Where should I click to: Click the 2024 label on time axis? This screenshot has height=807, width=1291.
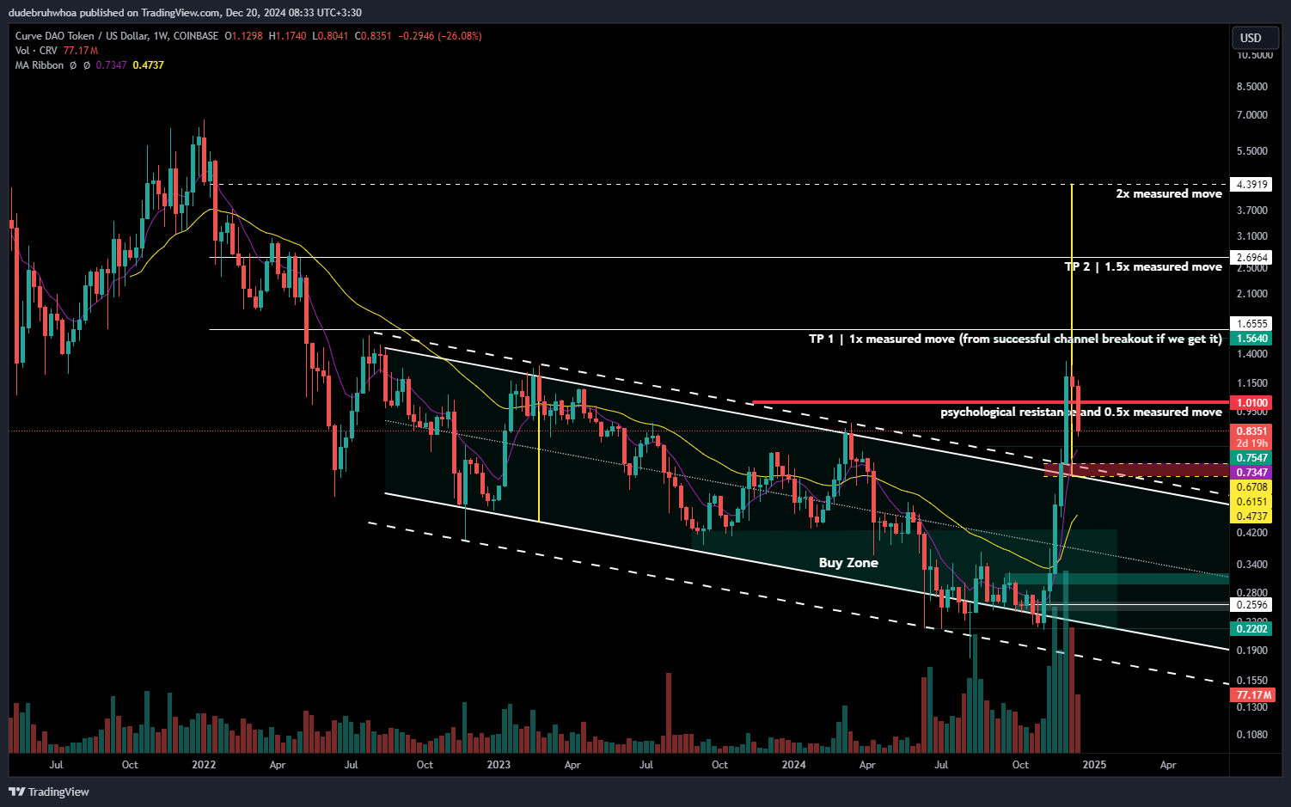[793, 765]
